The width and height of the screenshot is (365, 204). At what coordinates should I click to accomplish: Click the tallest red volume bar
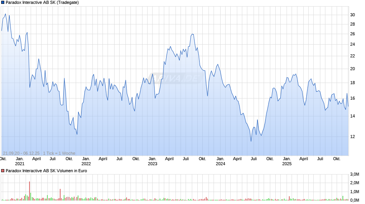pyautogui.click(x=30, y=191)
